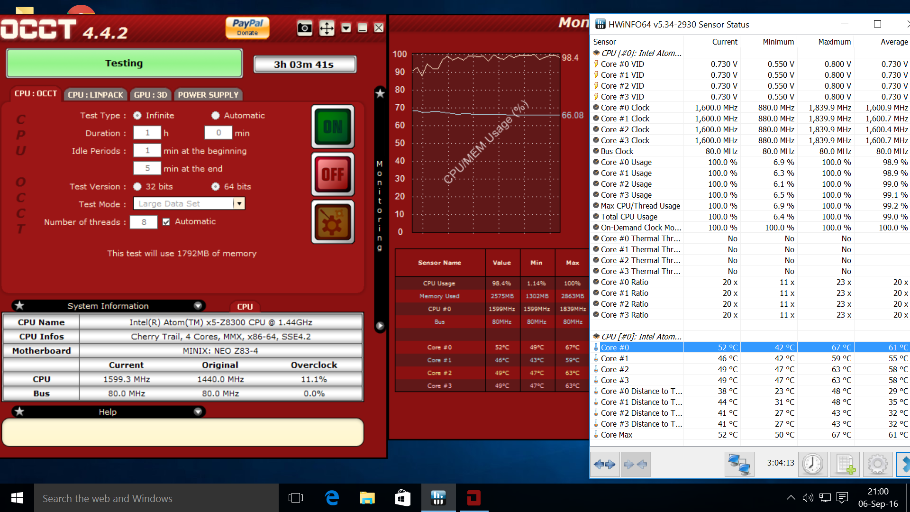The image size is (910, 512).
Task: Select the 32 bits test version
Action: tap(137, 186)
